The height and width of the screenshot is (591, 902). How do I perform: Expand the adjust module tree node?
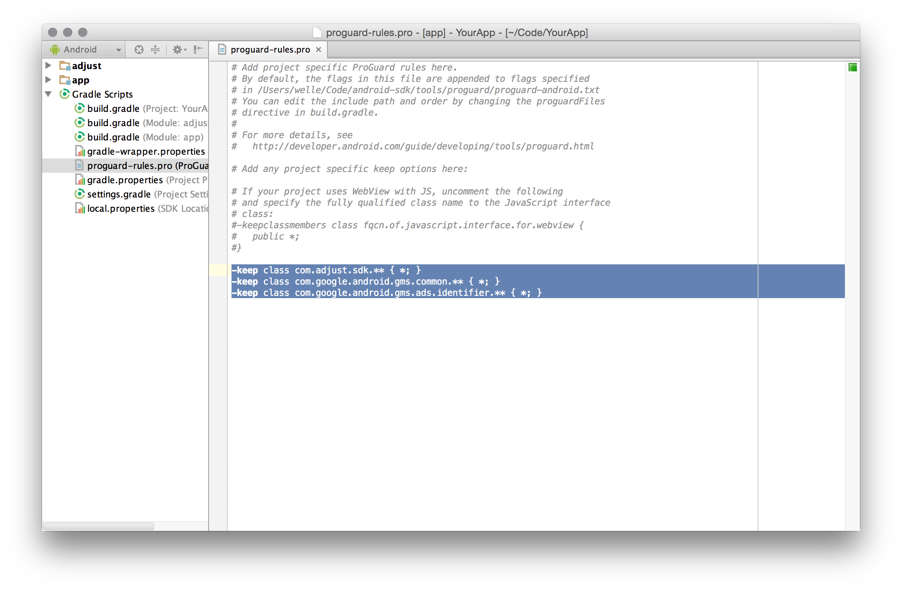coord(48,65)
